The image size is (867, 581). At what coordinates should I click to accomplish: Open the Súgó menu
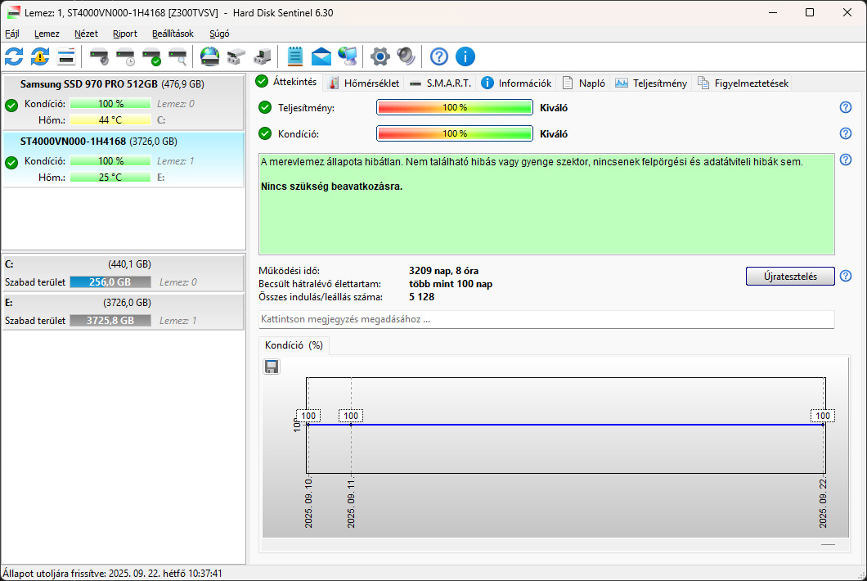219,34
